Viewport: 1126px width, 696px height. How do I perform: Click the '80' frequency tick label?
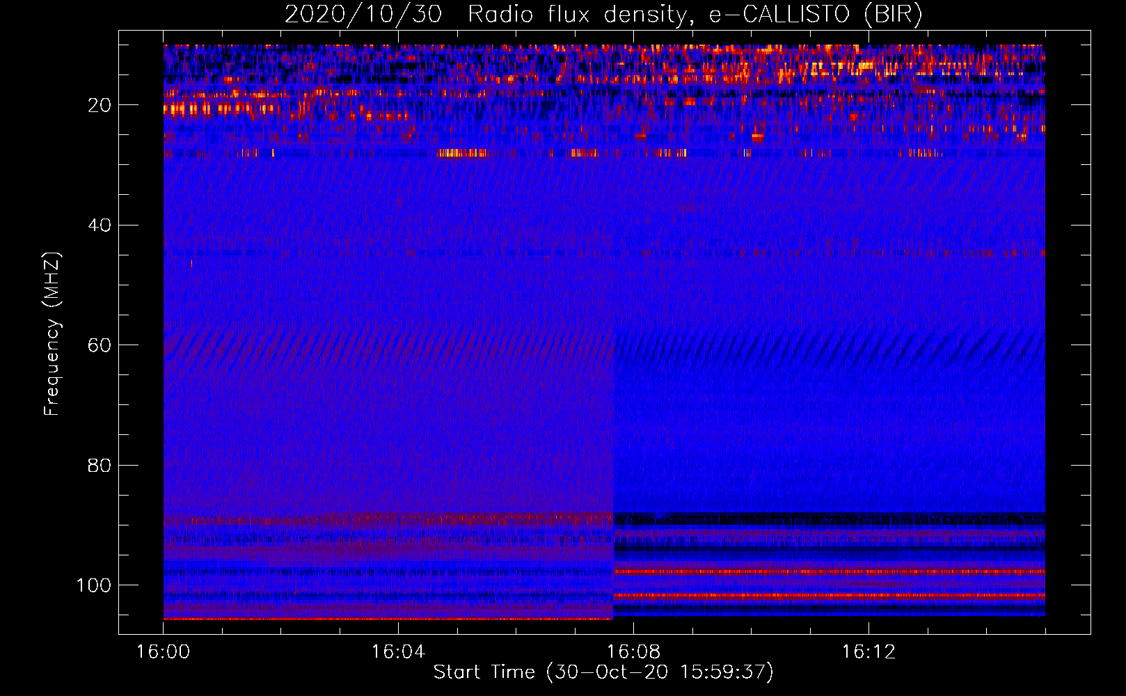tap(100, 465)
